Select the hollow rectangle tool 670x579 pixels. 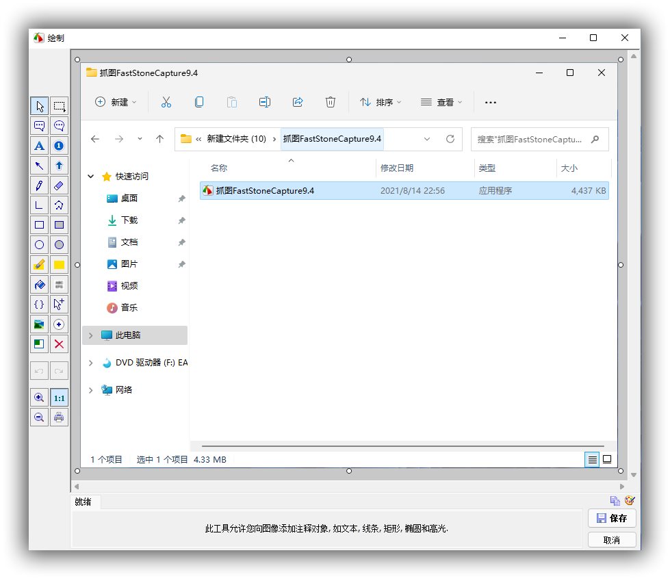[x=39, y=224]
